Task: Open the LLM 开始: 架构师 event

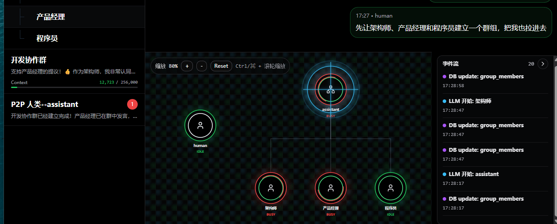Action: (470, 101)
